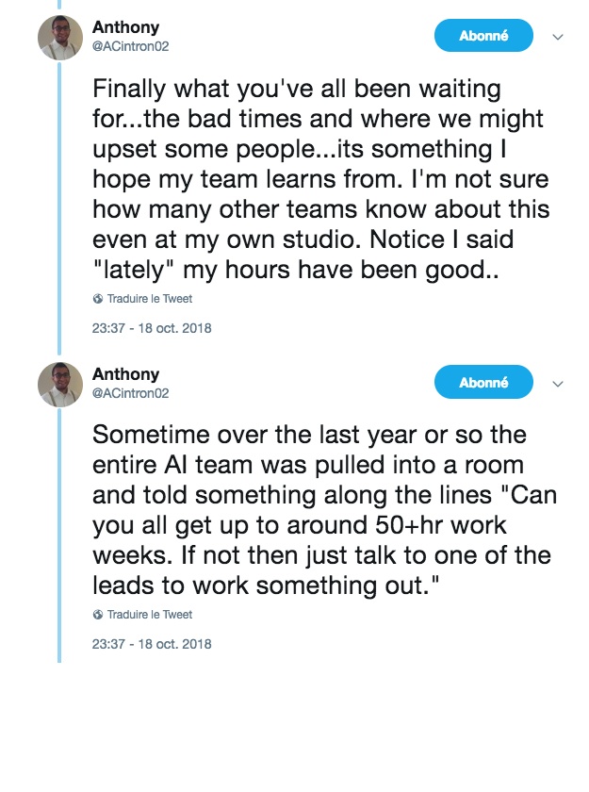Toggle the Abonné button on the "Finally" tweet
Screen dimensions: 589x792
tap(483, 37)
